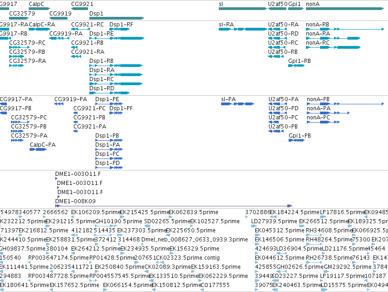Select protein Dsp1-PE
Screen dimensions: 388x292
coord(109,104)
